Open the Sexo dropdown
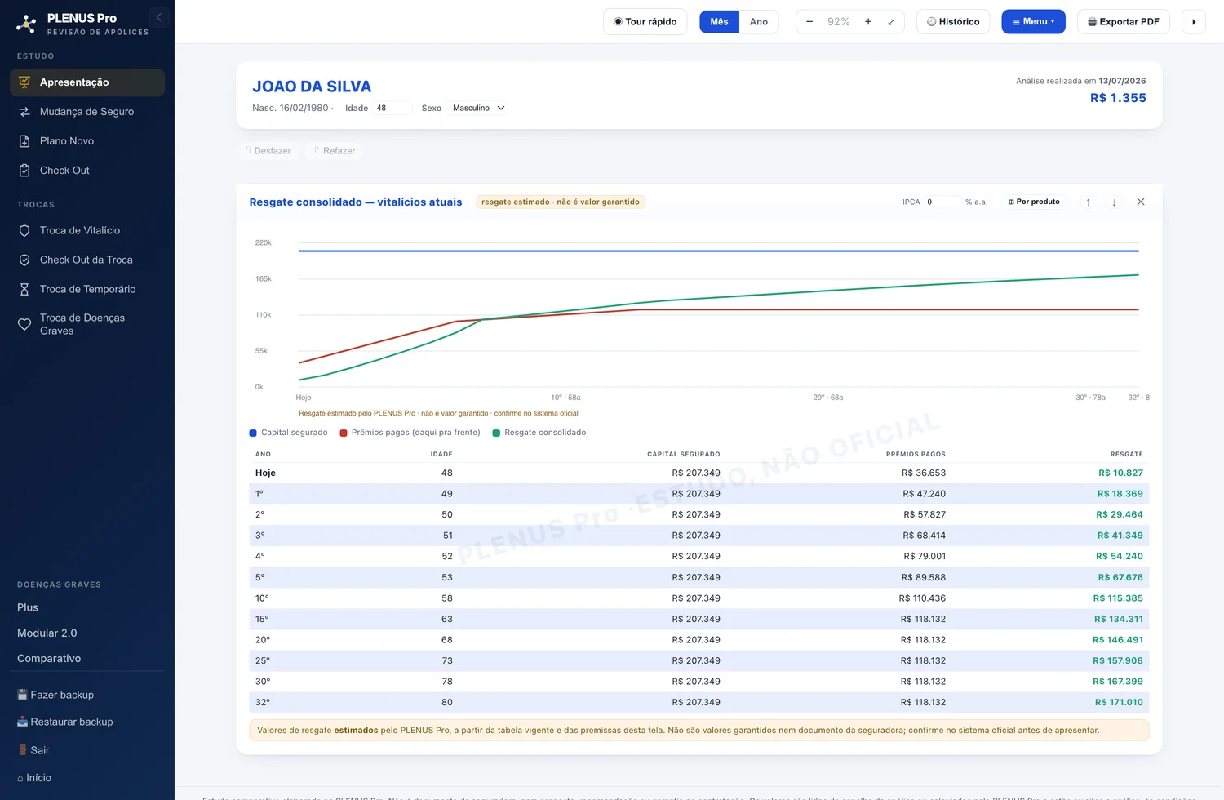This screenshot has width=1224, height=800. pyautogui.click(x=479, y=108)
